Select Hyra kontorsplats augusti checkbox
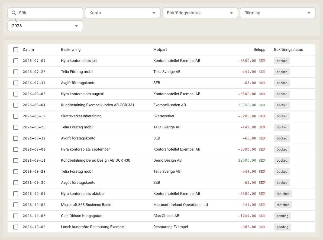 coord(16,94)
